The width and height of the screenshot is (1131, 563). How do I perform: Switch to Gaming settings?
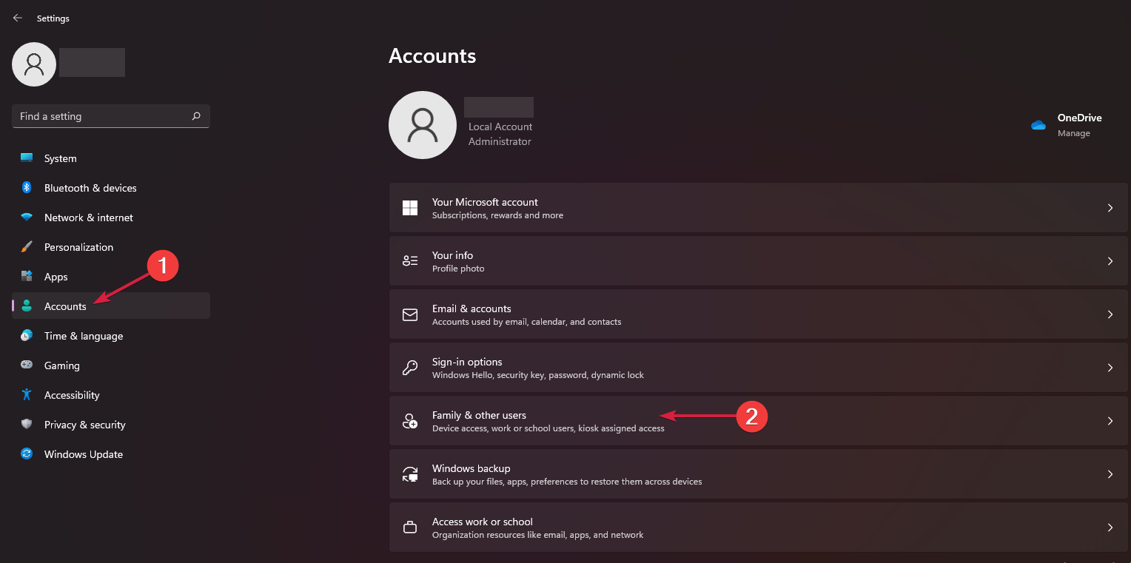coord(111,365)
